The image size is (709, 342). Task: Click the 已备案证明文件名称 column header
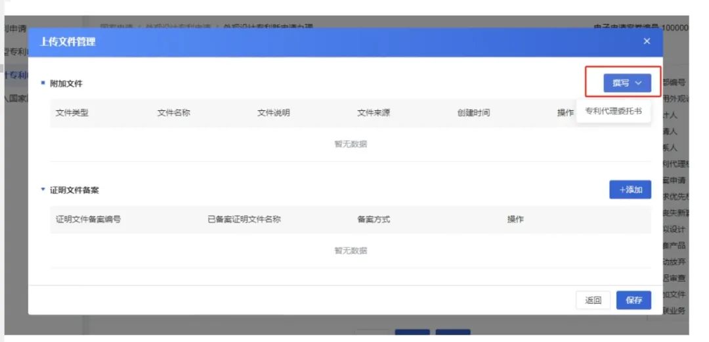coord(244,219)
